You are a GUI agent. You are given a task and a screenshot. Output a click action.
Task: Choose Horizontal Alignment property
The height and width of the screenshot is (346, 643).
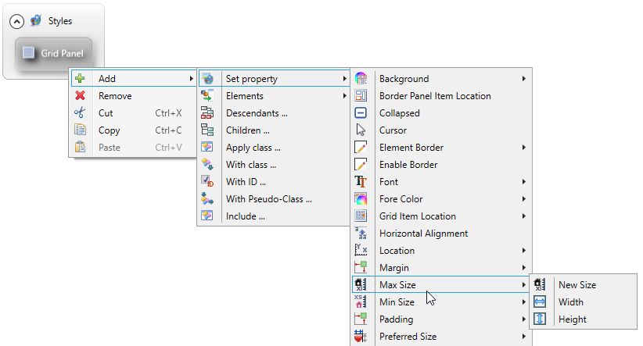click(423, 234)
